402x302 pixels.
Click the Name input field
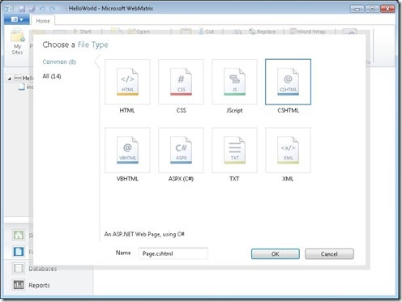click(173, 253)
